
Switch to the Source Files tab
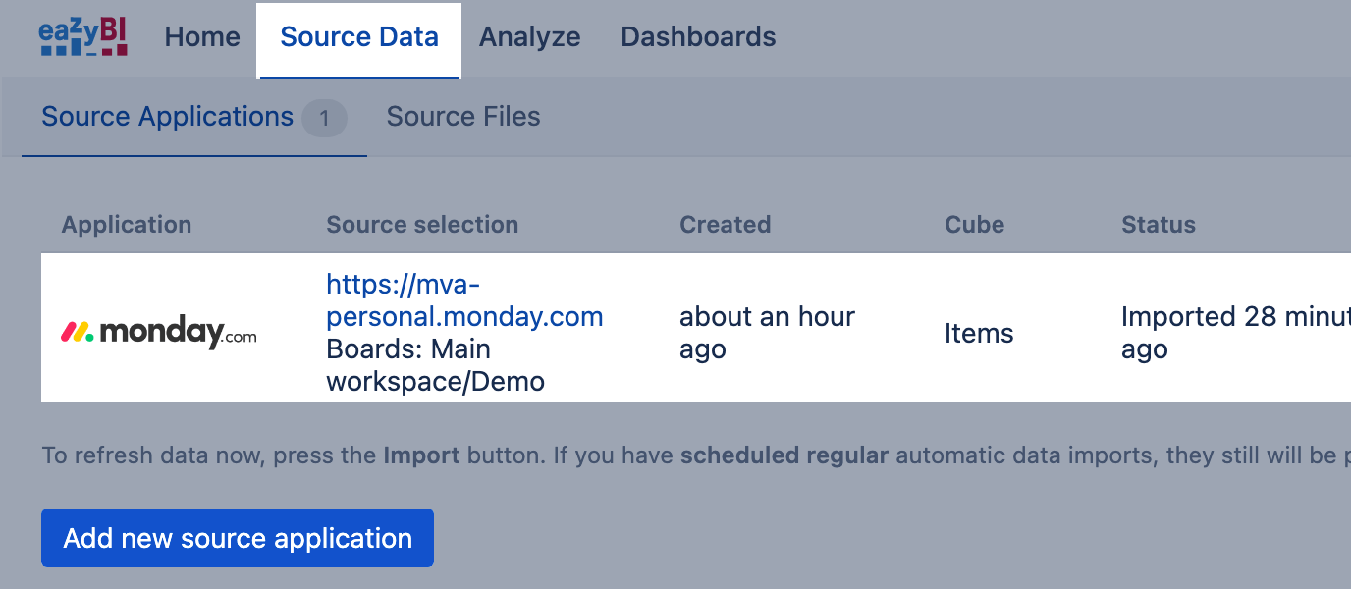click(x=463, y=117)
